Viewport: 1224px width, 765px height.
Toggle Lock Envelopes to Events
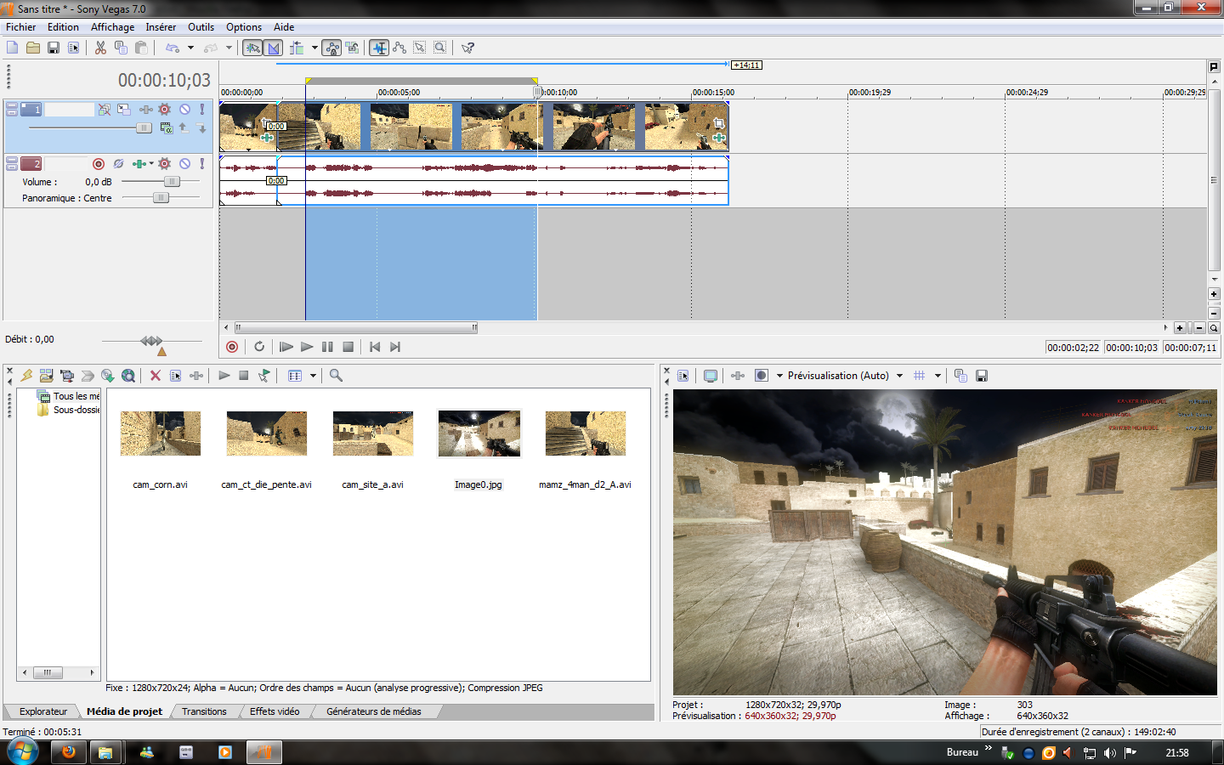coord(332,48)
